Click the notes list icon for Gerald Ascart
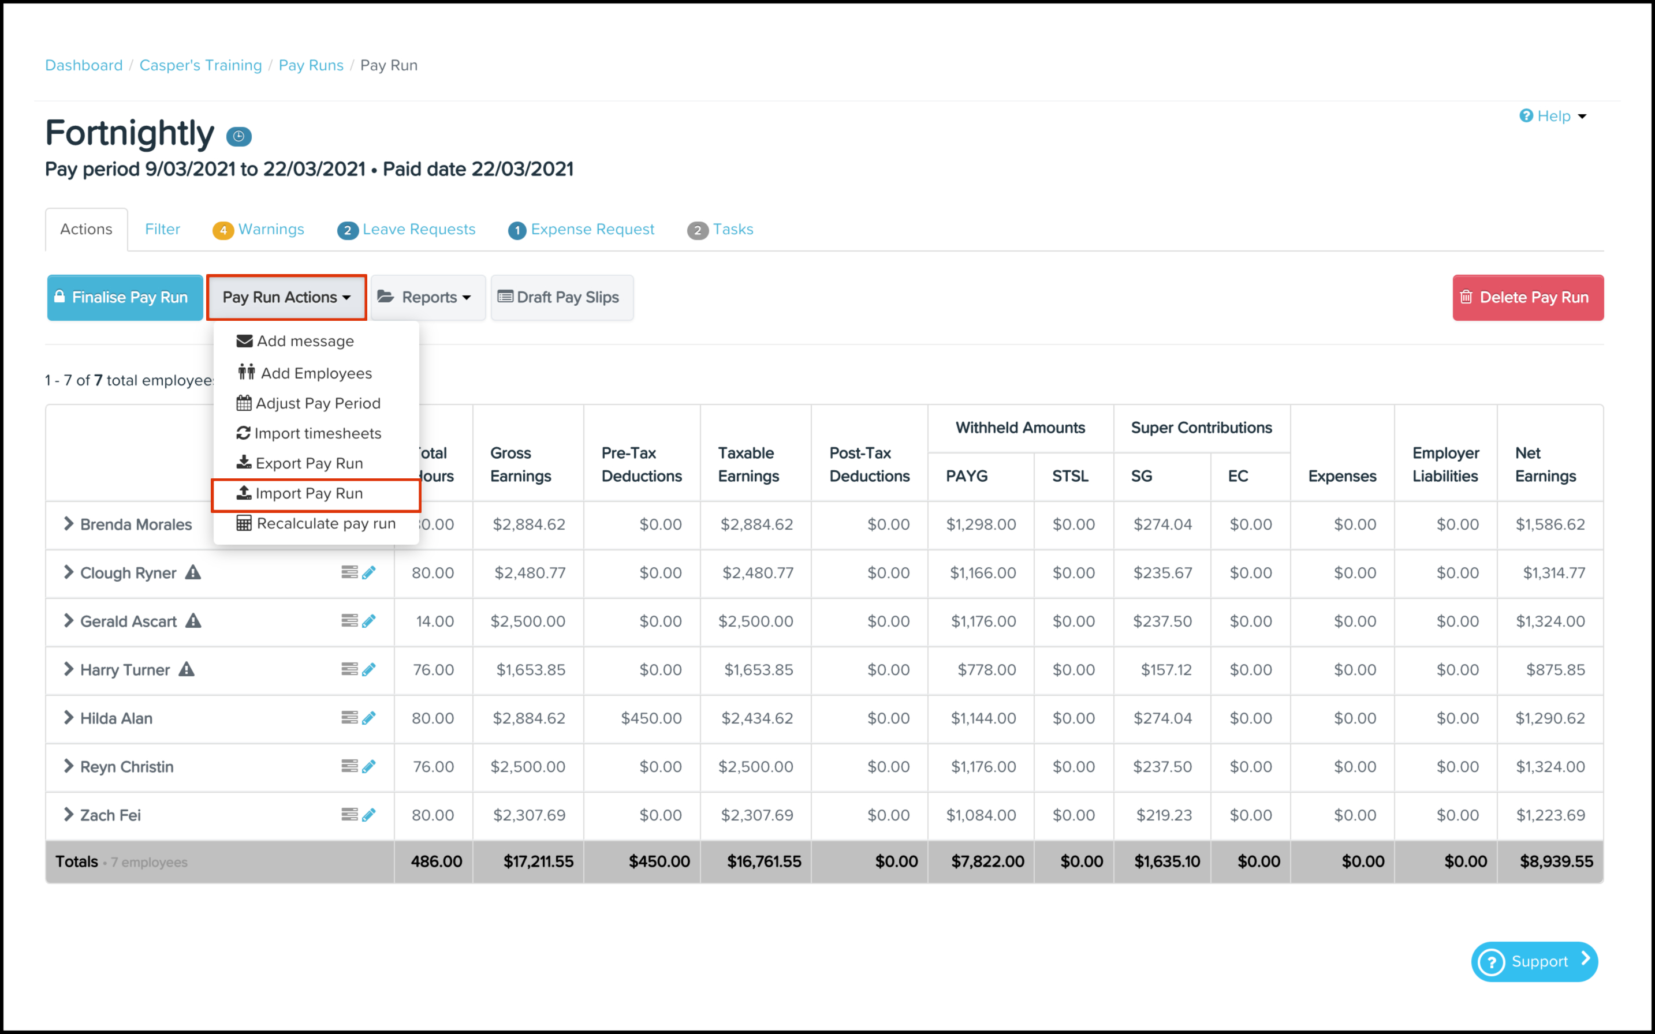Screen dimensions: 1655x1034 349,621
